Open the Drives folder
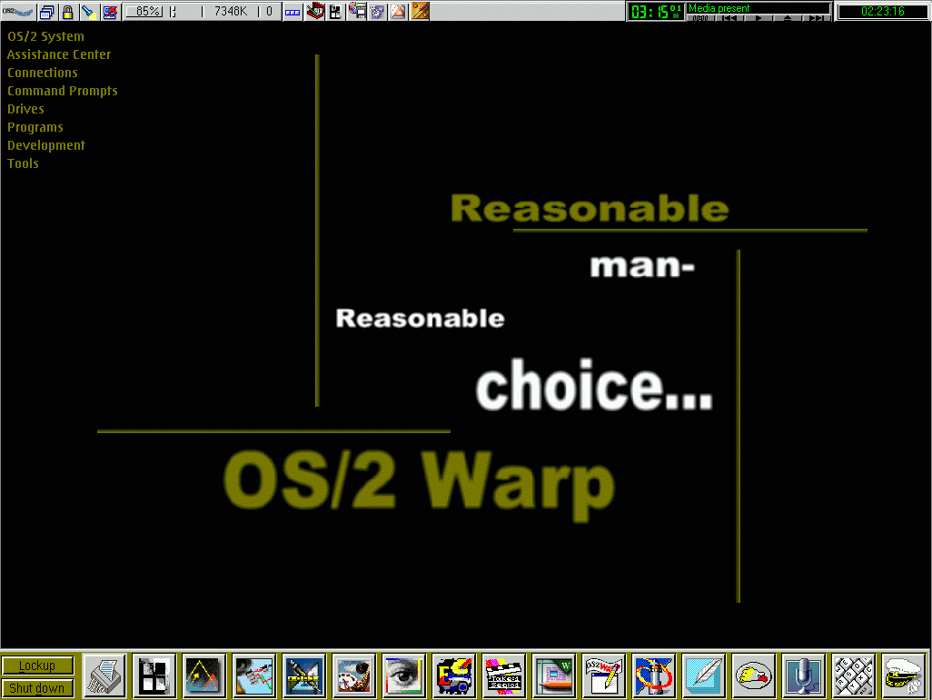Image resolution: width=932 pixels, height=700 pixels. [x=25, y=109]
